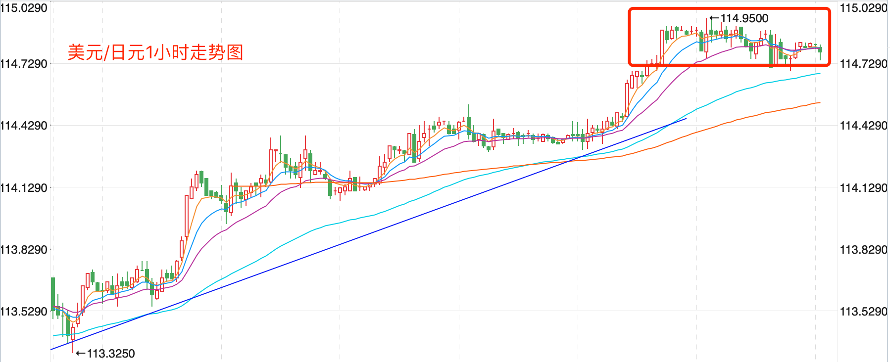This screenshot has width=890, height=362.
Task: Select the 114.4290 label on the left price axis
Action: coord(24,126)
